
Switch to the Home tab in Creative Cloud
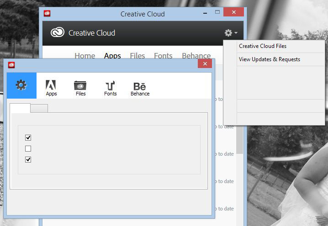tap(85, 55)
